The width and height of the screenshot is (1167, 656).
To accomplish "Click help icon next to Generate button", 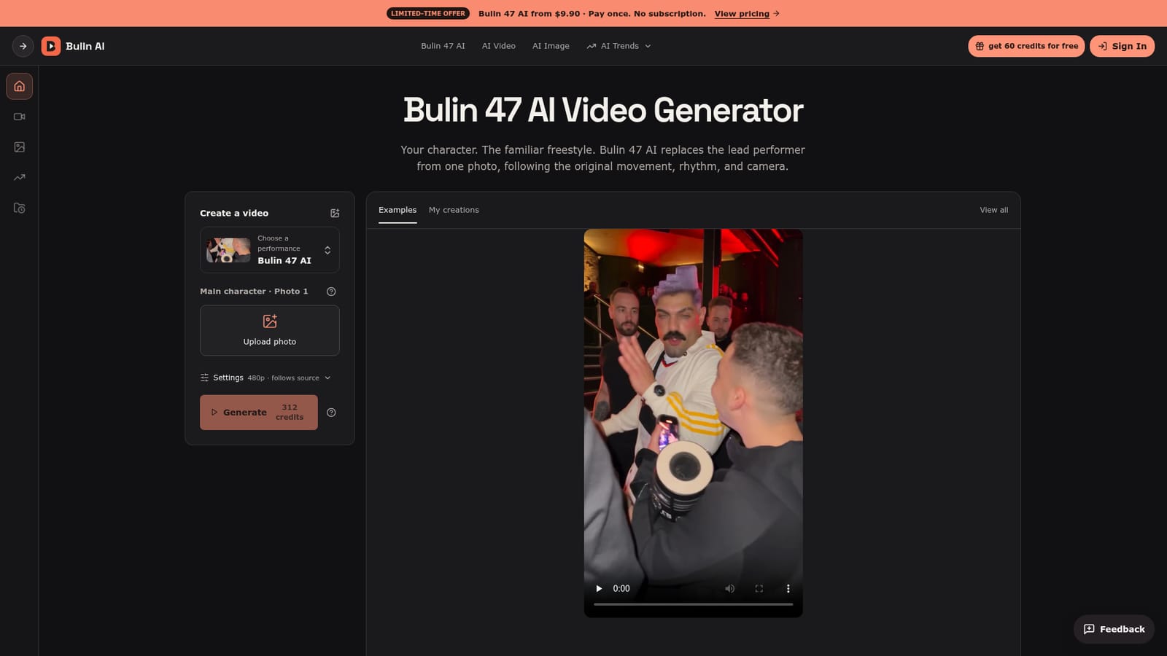I will tap(331, 413).
